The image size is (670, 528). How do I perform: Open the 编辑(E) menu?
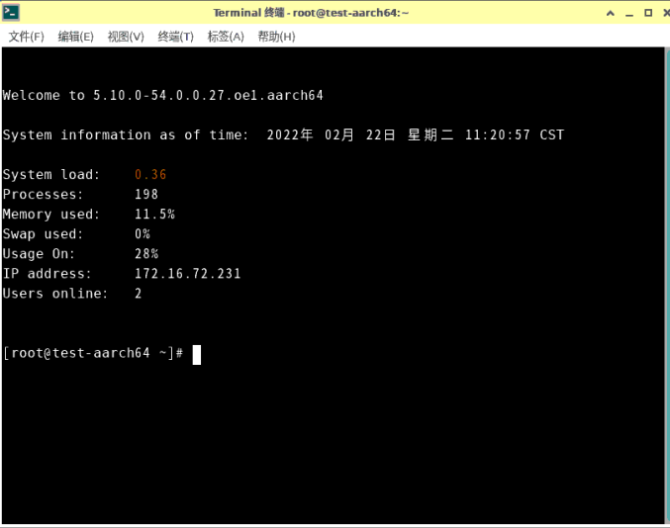[x=76, y=37]
